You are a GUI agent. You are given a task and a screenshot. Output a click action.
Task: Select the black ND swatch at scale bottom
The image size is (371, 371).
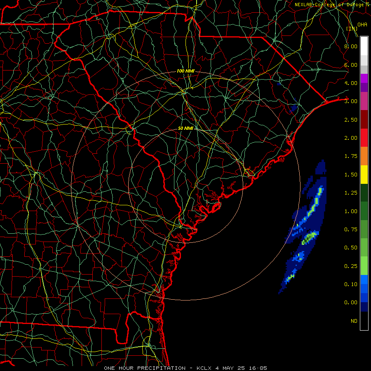click(364, 321)
